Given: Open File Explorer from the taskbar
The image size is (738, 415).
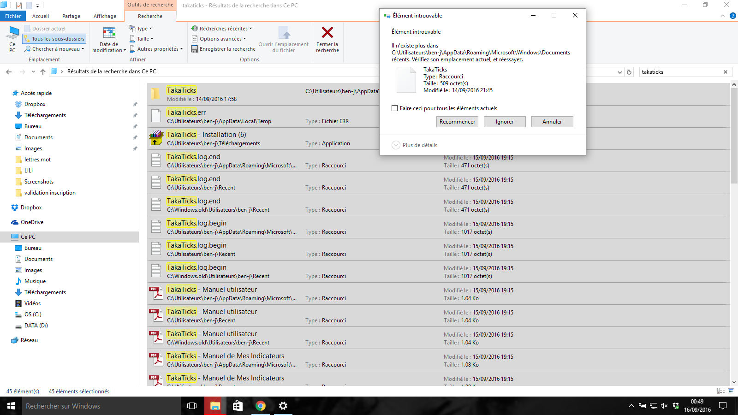Looking at the screenshot, I should pos(215,406).
